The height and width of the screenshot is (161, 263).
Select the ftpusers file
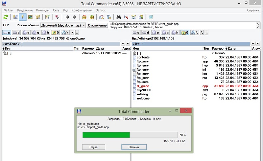click(196, 82)
